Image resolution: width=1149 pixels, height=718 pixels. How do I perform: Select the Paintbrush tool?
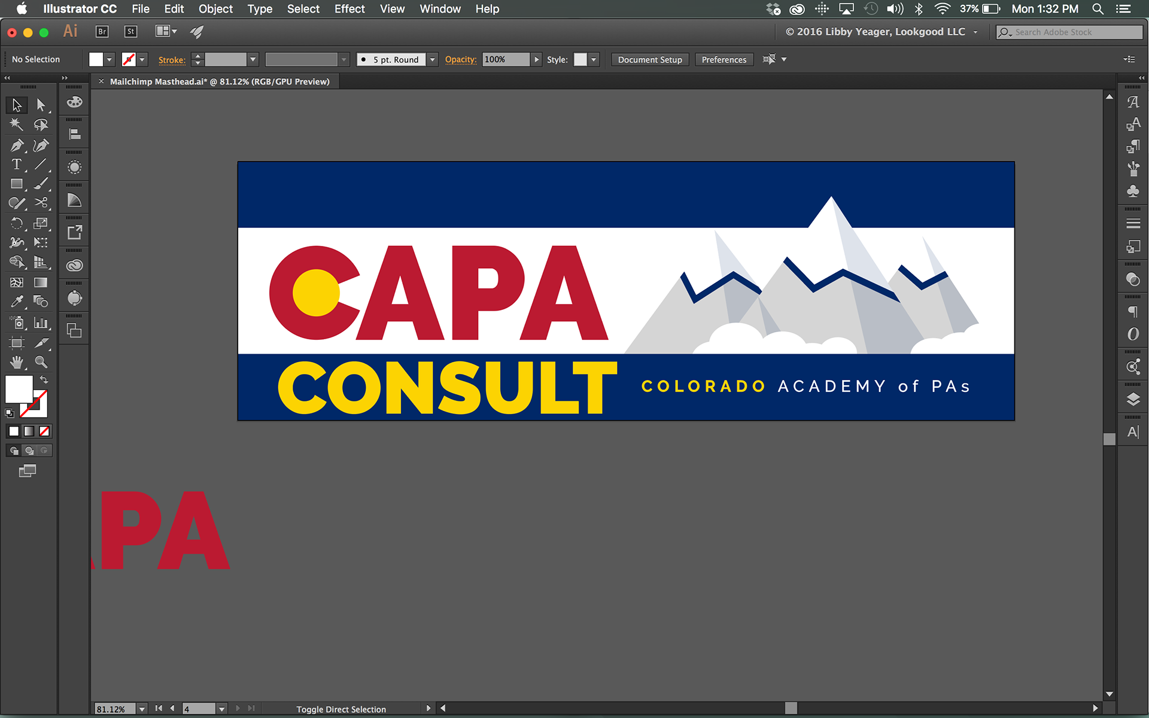tap(41, 184)
